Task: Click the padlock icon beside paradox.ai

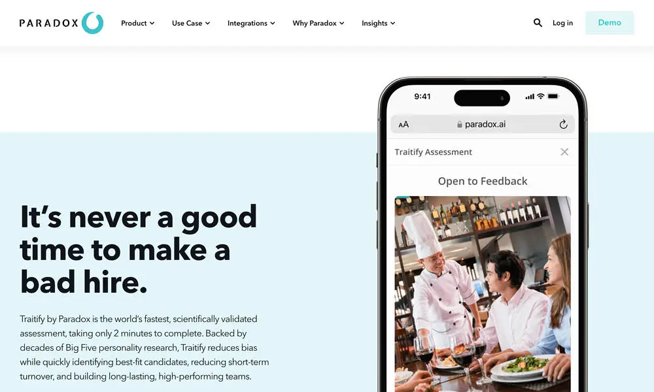Action: point(459,124)
